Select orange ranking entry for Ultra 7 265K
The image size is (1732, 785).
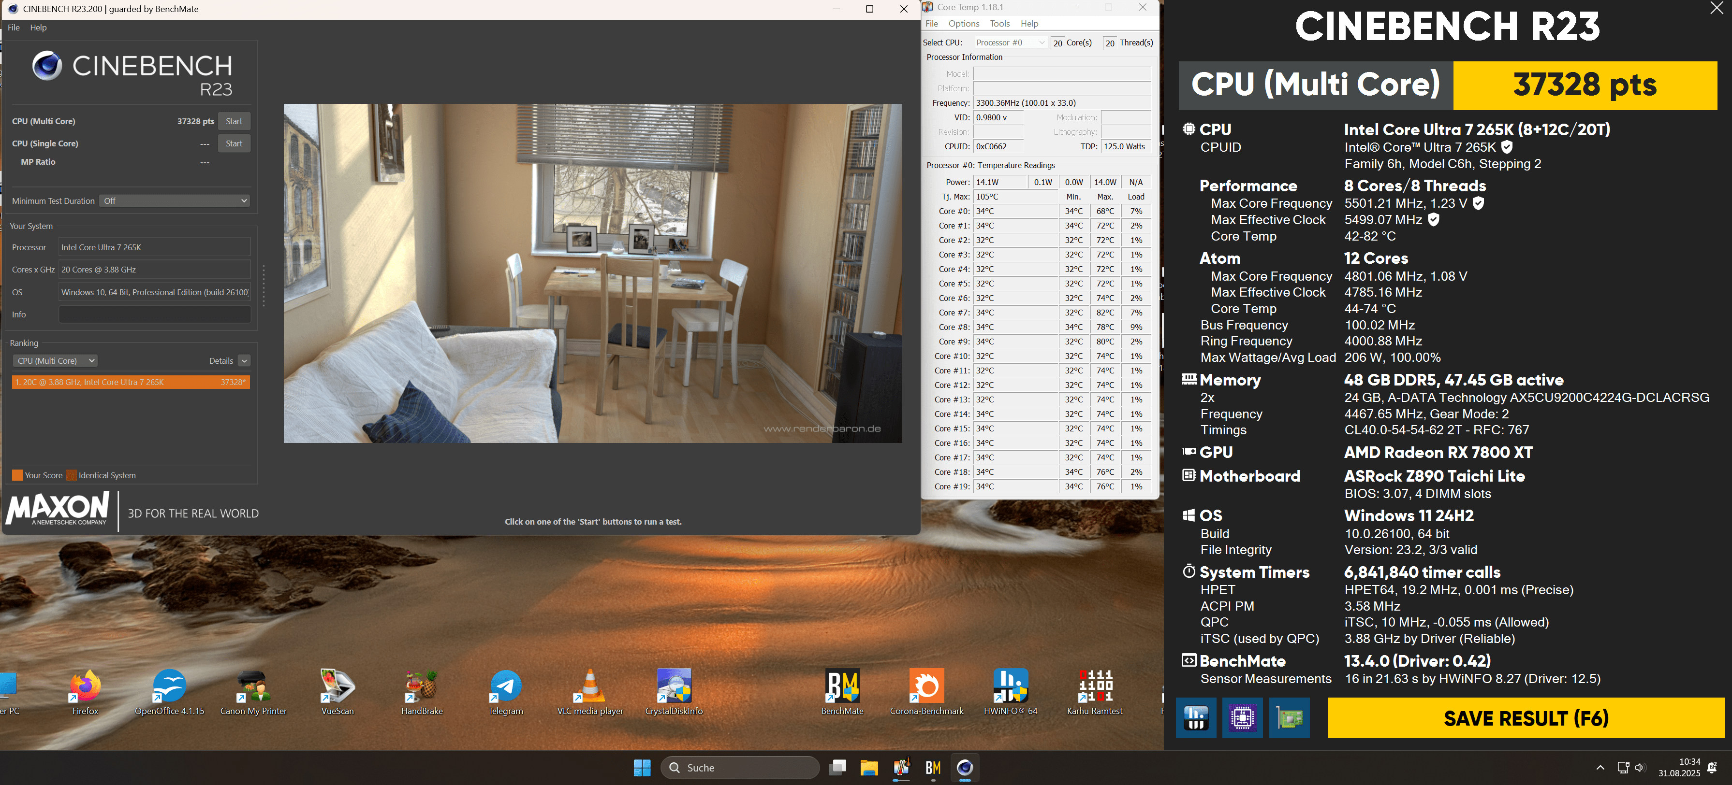tap(131, 382)
